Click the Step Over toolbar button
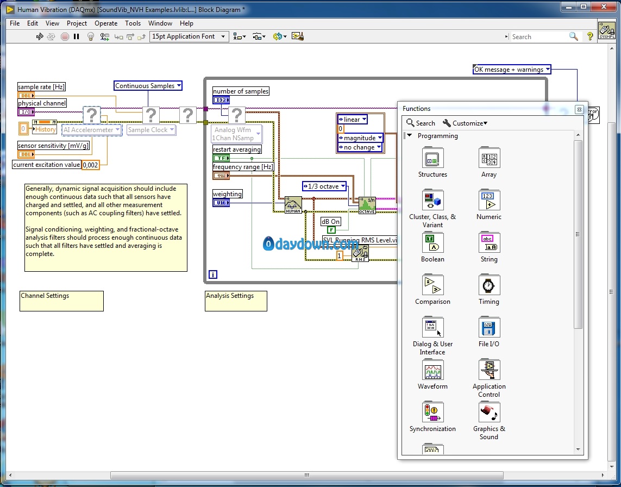Viewport: 621px width, 487px height. [x=130, y=37]
